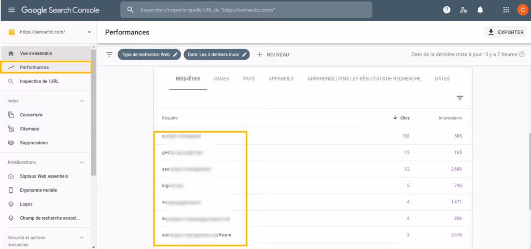Click the last update info icon

pos(522,54)
